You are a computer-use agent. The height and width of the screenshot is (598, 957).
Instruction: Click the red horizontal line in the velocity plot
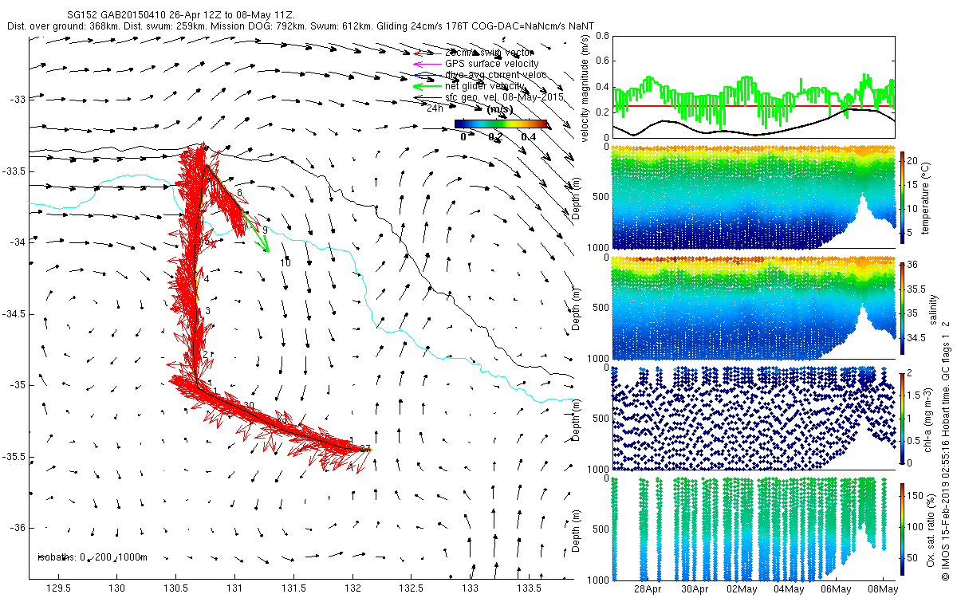(x=753, y=105)
